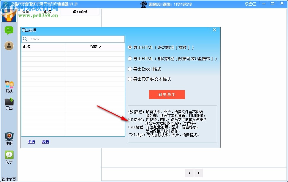Click the contact person icon in sidebar

click(x=9, y=46)
